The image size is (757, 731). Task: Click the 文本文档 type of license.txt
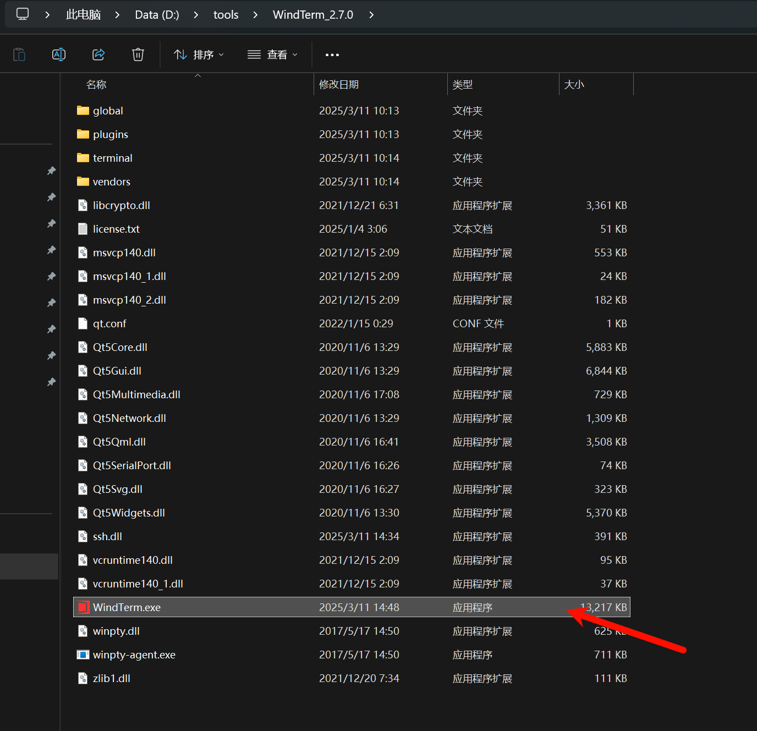pyautogui.click(x=473, y=229)
